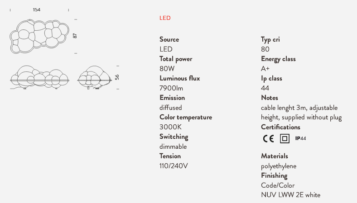357x203 pixels.
Task: Click the 80W total power value
Action: coord(167,68)
